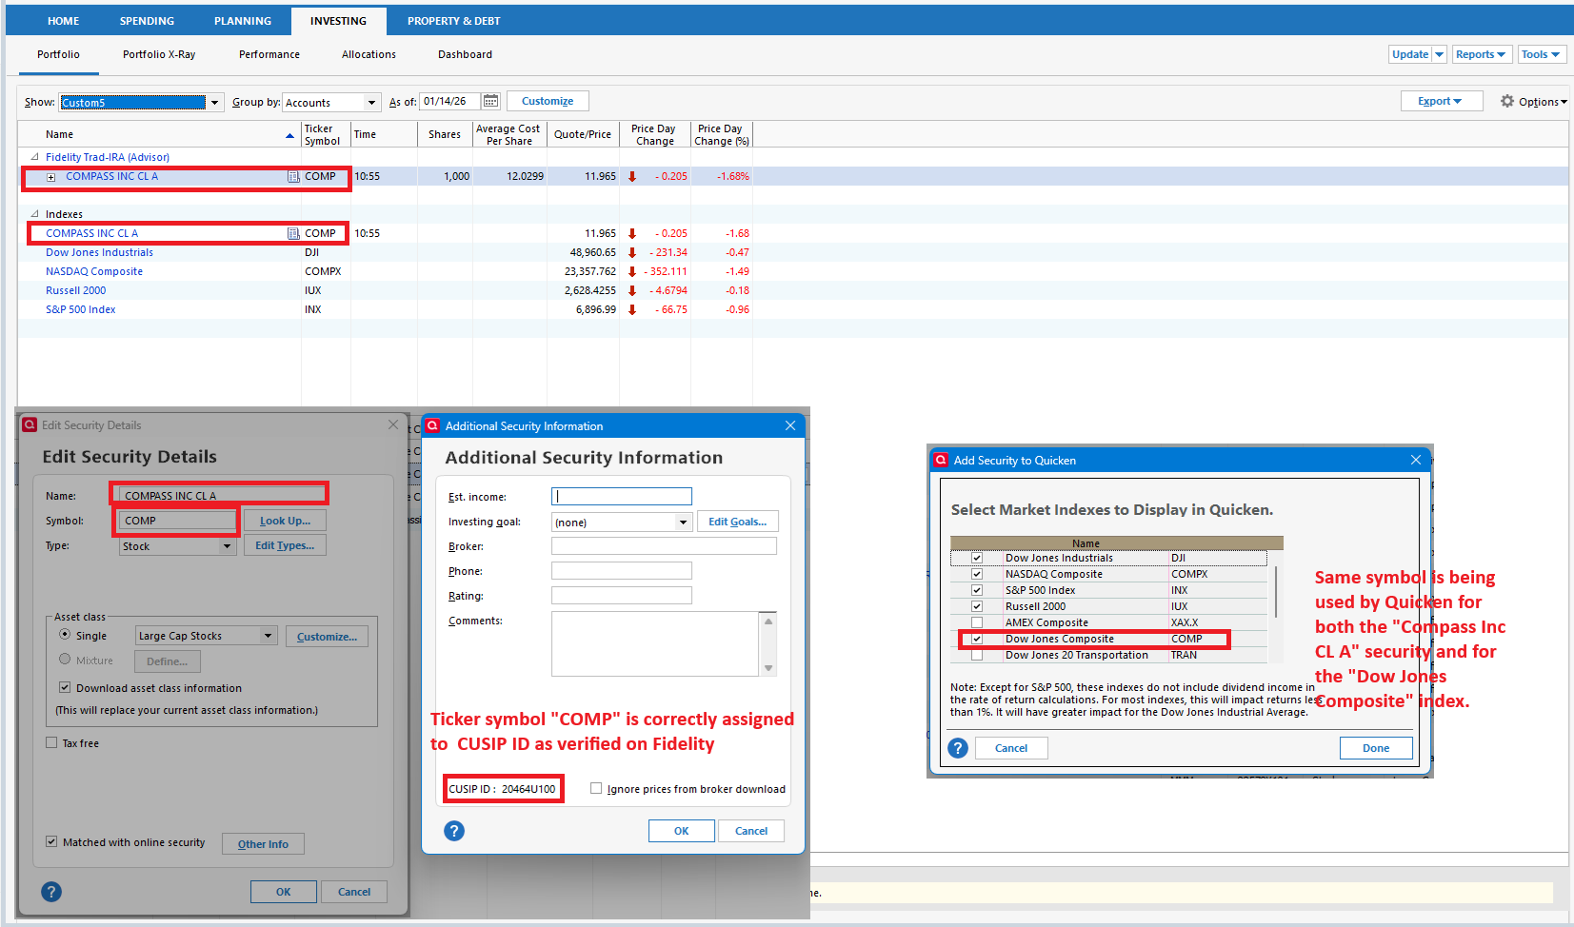Open notes icon for Compass Inc under Indexes
The height and width of the screenshot is (927, 1574).
coord(293,233)
